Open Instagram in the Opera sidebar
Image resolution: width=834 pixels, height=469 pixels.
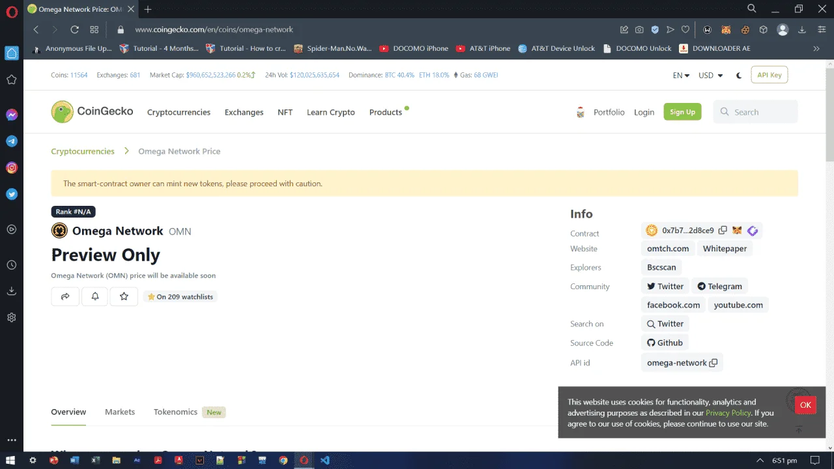[12, 167]
